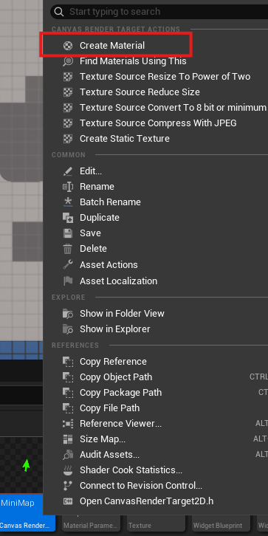Click the Find Materials Using This magnifier icon

point(68,61)
